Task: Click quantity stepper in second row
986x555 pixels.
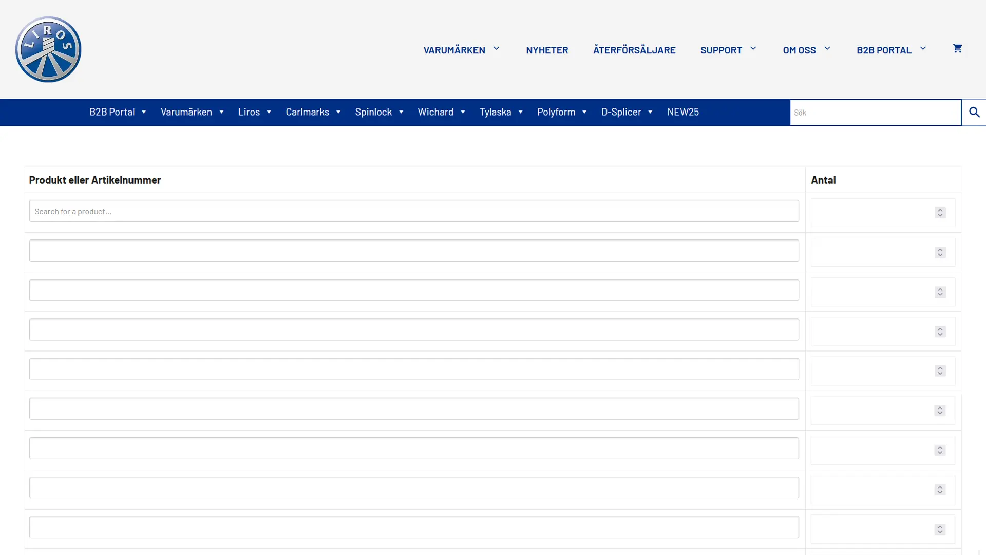Action: point(940,252)
